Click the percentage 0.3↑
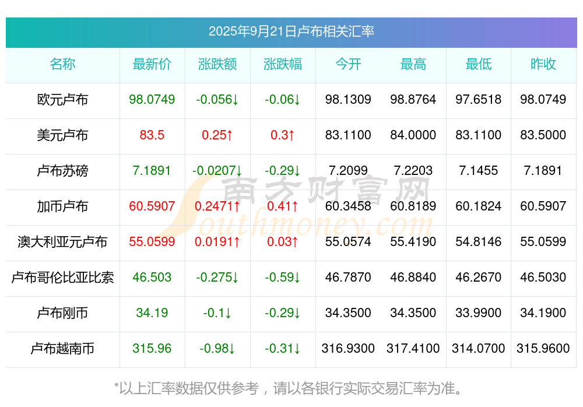The image size is (583, 407). point(283,135)
